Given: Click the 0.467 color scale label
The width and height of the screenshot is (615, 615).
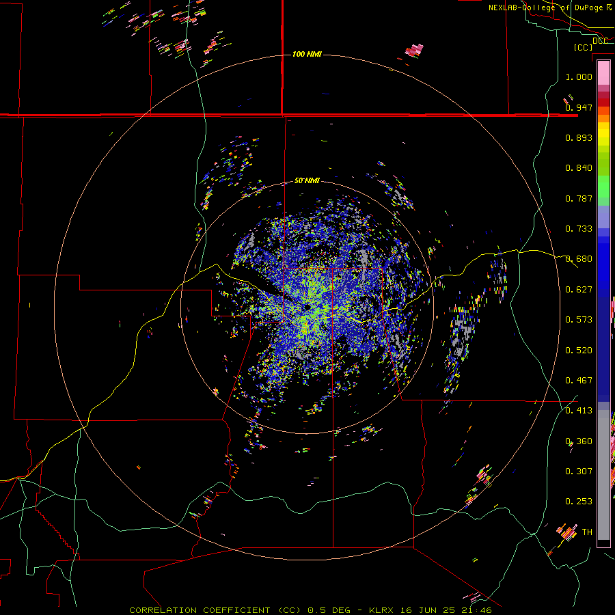Looking at the screenshot, I should [579, 381].
